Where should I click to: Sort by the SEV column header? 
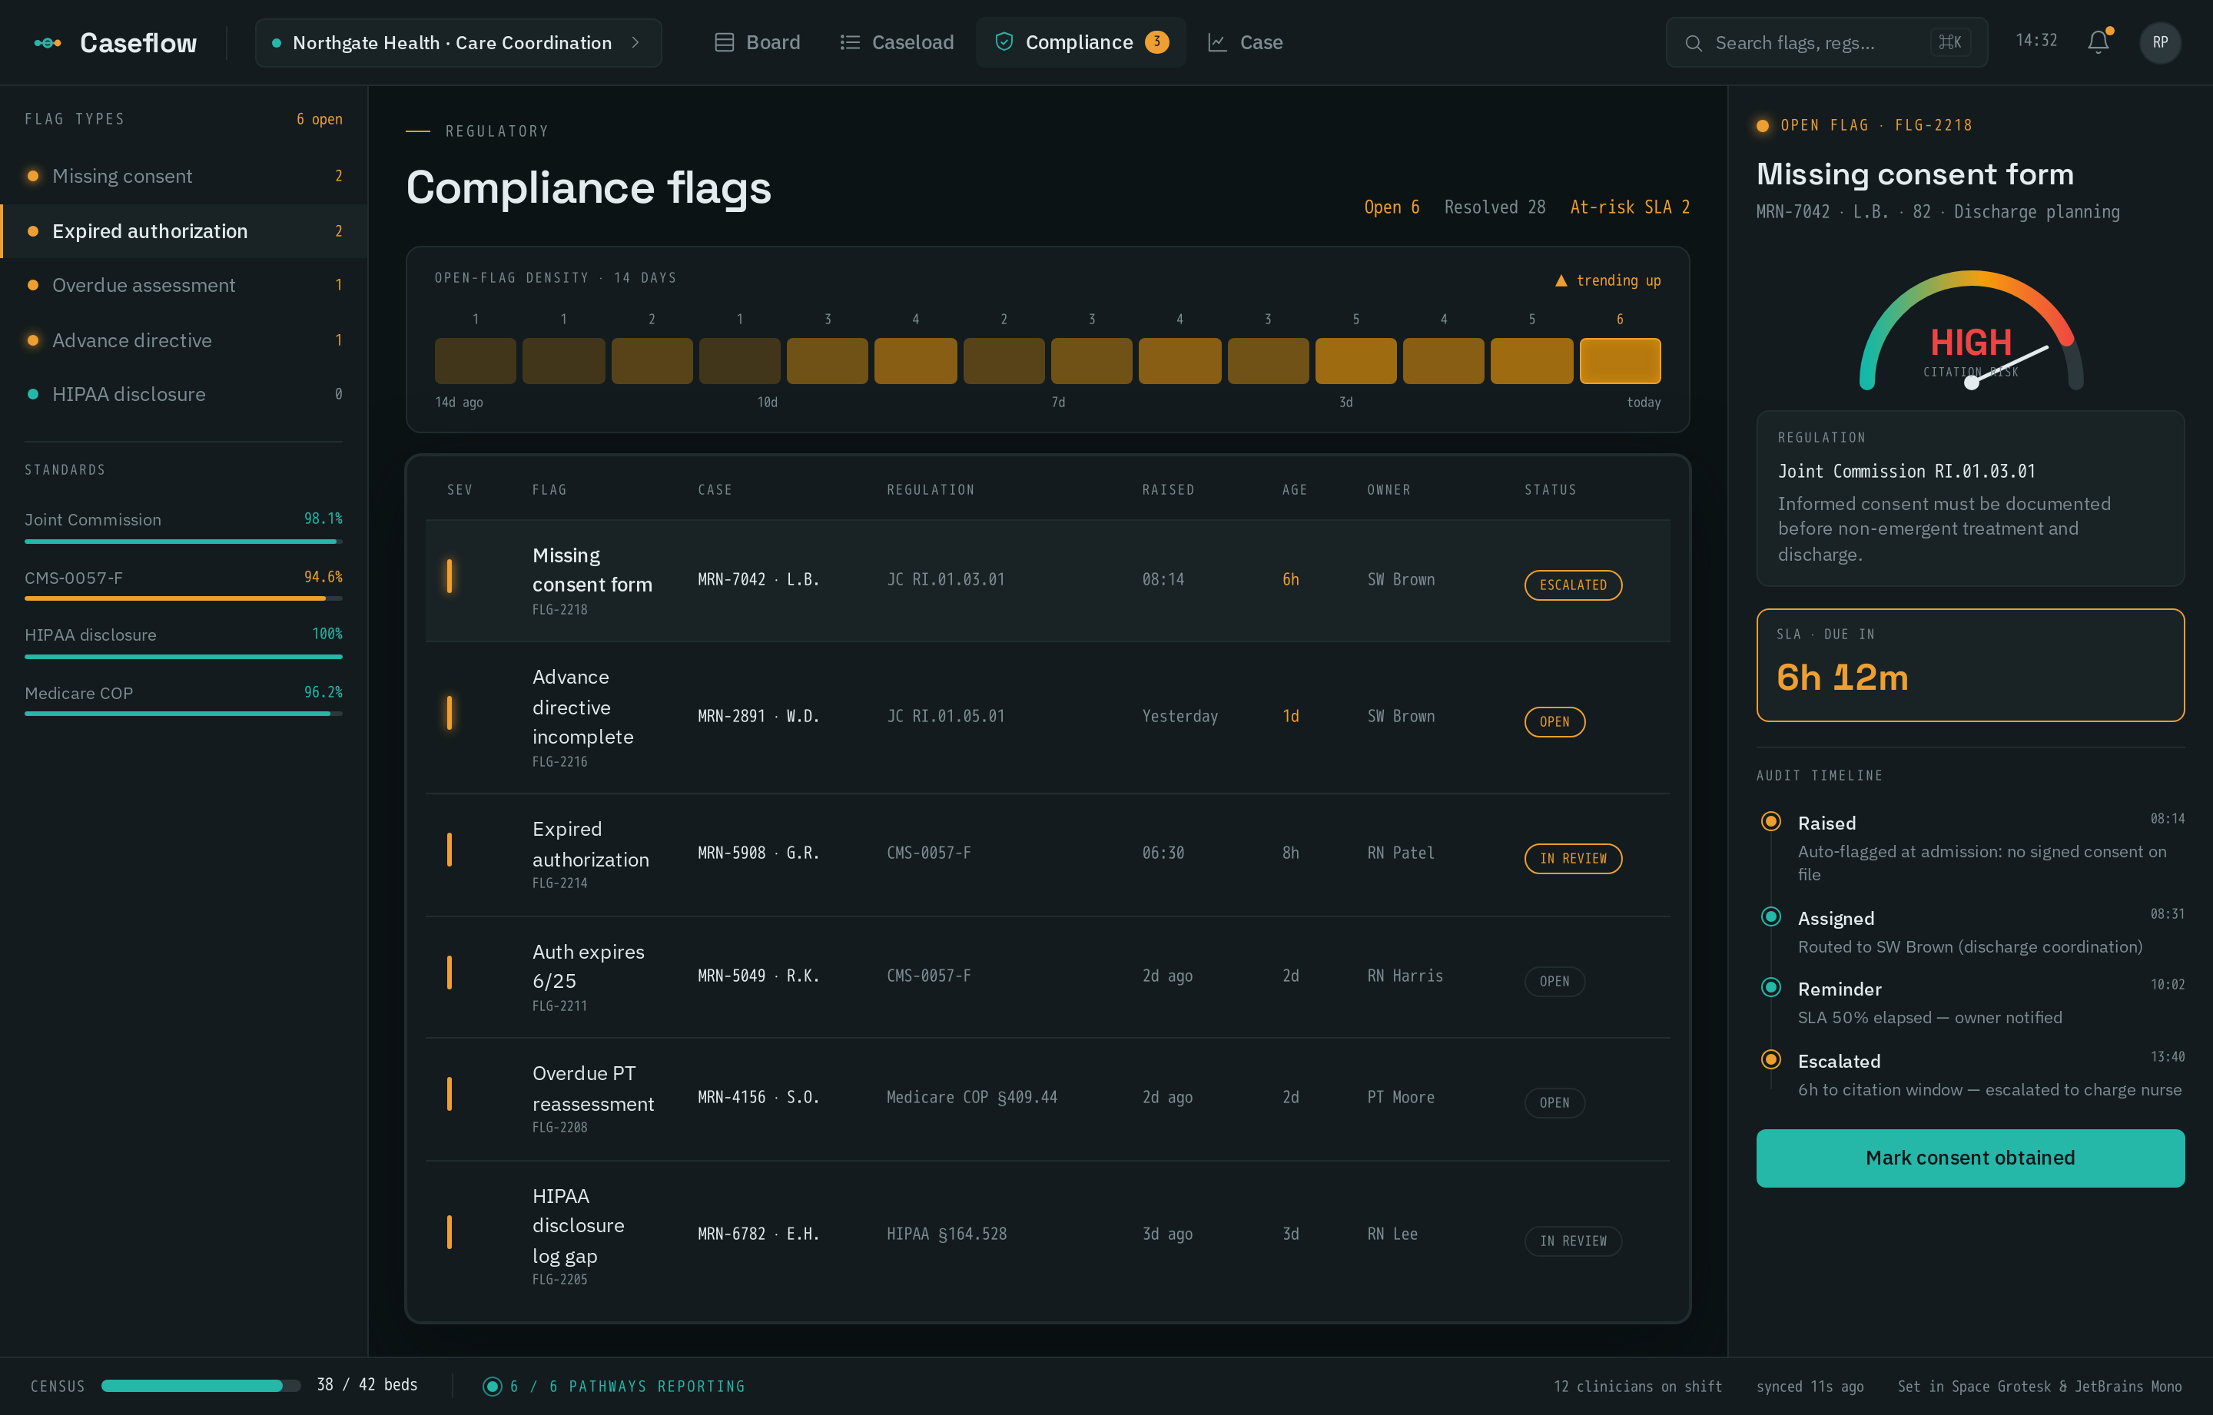tap(460, 490)
